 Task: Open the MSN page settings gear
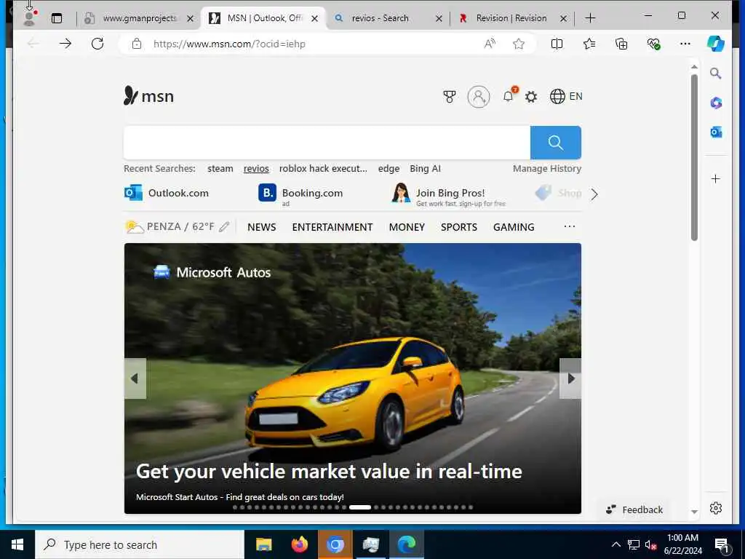tap(531, 97)
